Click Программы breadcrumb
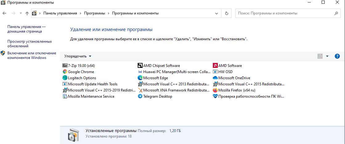 (94, 13)
